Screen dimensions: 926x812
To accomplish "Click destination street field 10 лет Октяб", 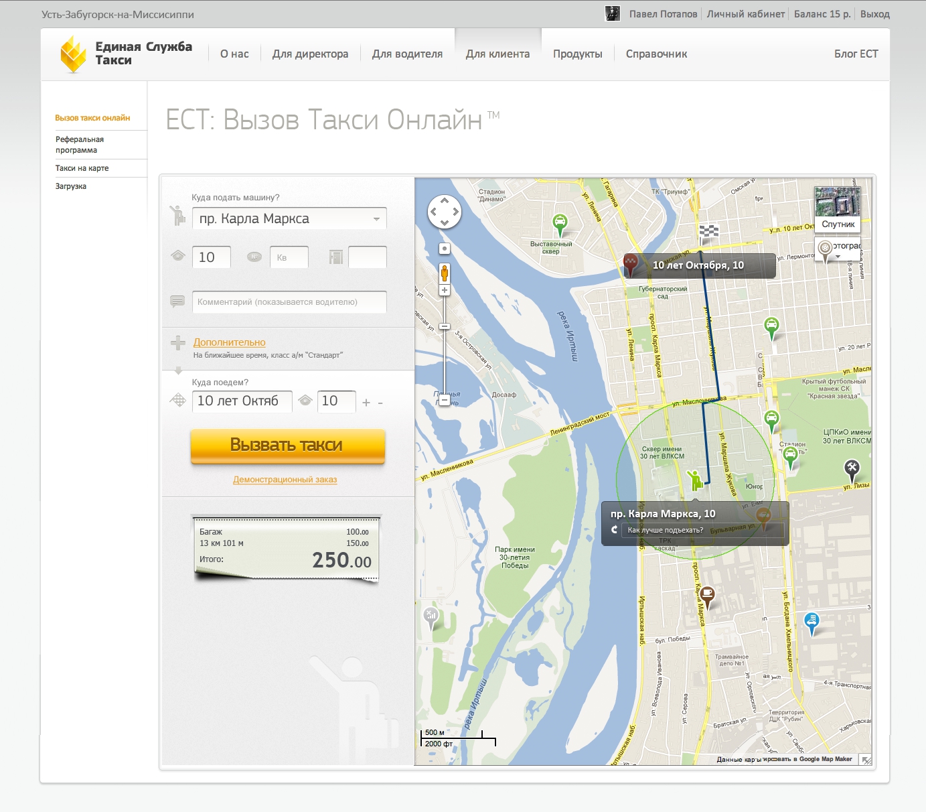I will [242, 401].
